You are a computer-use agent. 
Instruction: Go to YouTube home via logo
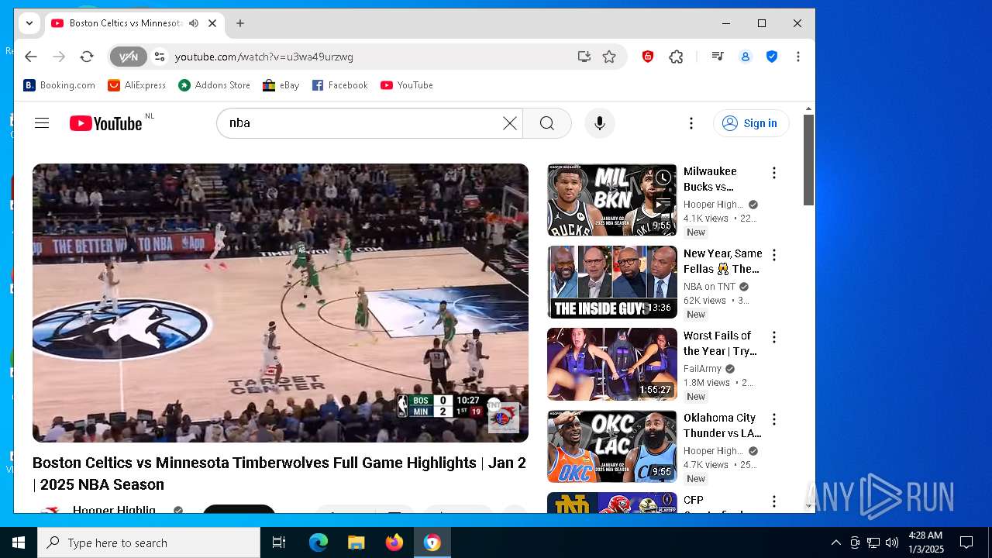coord(106,123)
